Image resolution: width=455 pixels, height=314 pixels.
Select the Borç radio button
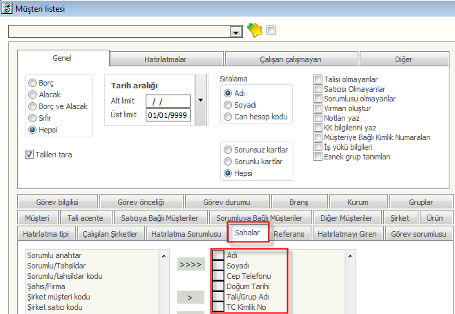pyautogui.click(x=32, y=82)
